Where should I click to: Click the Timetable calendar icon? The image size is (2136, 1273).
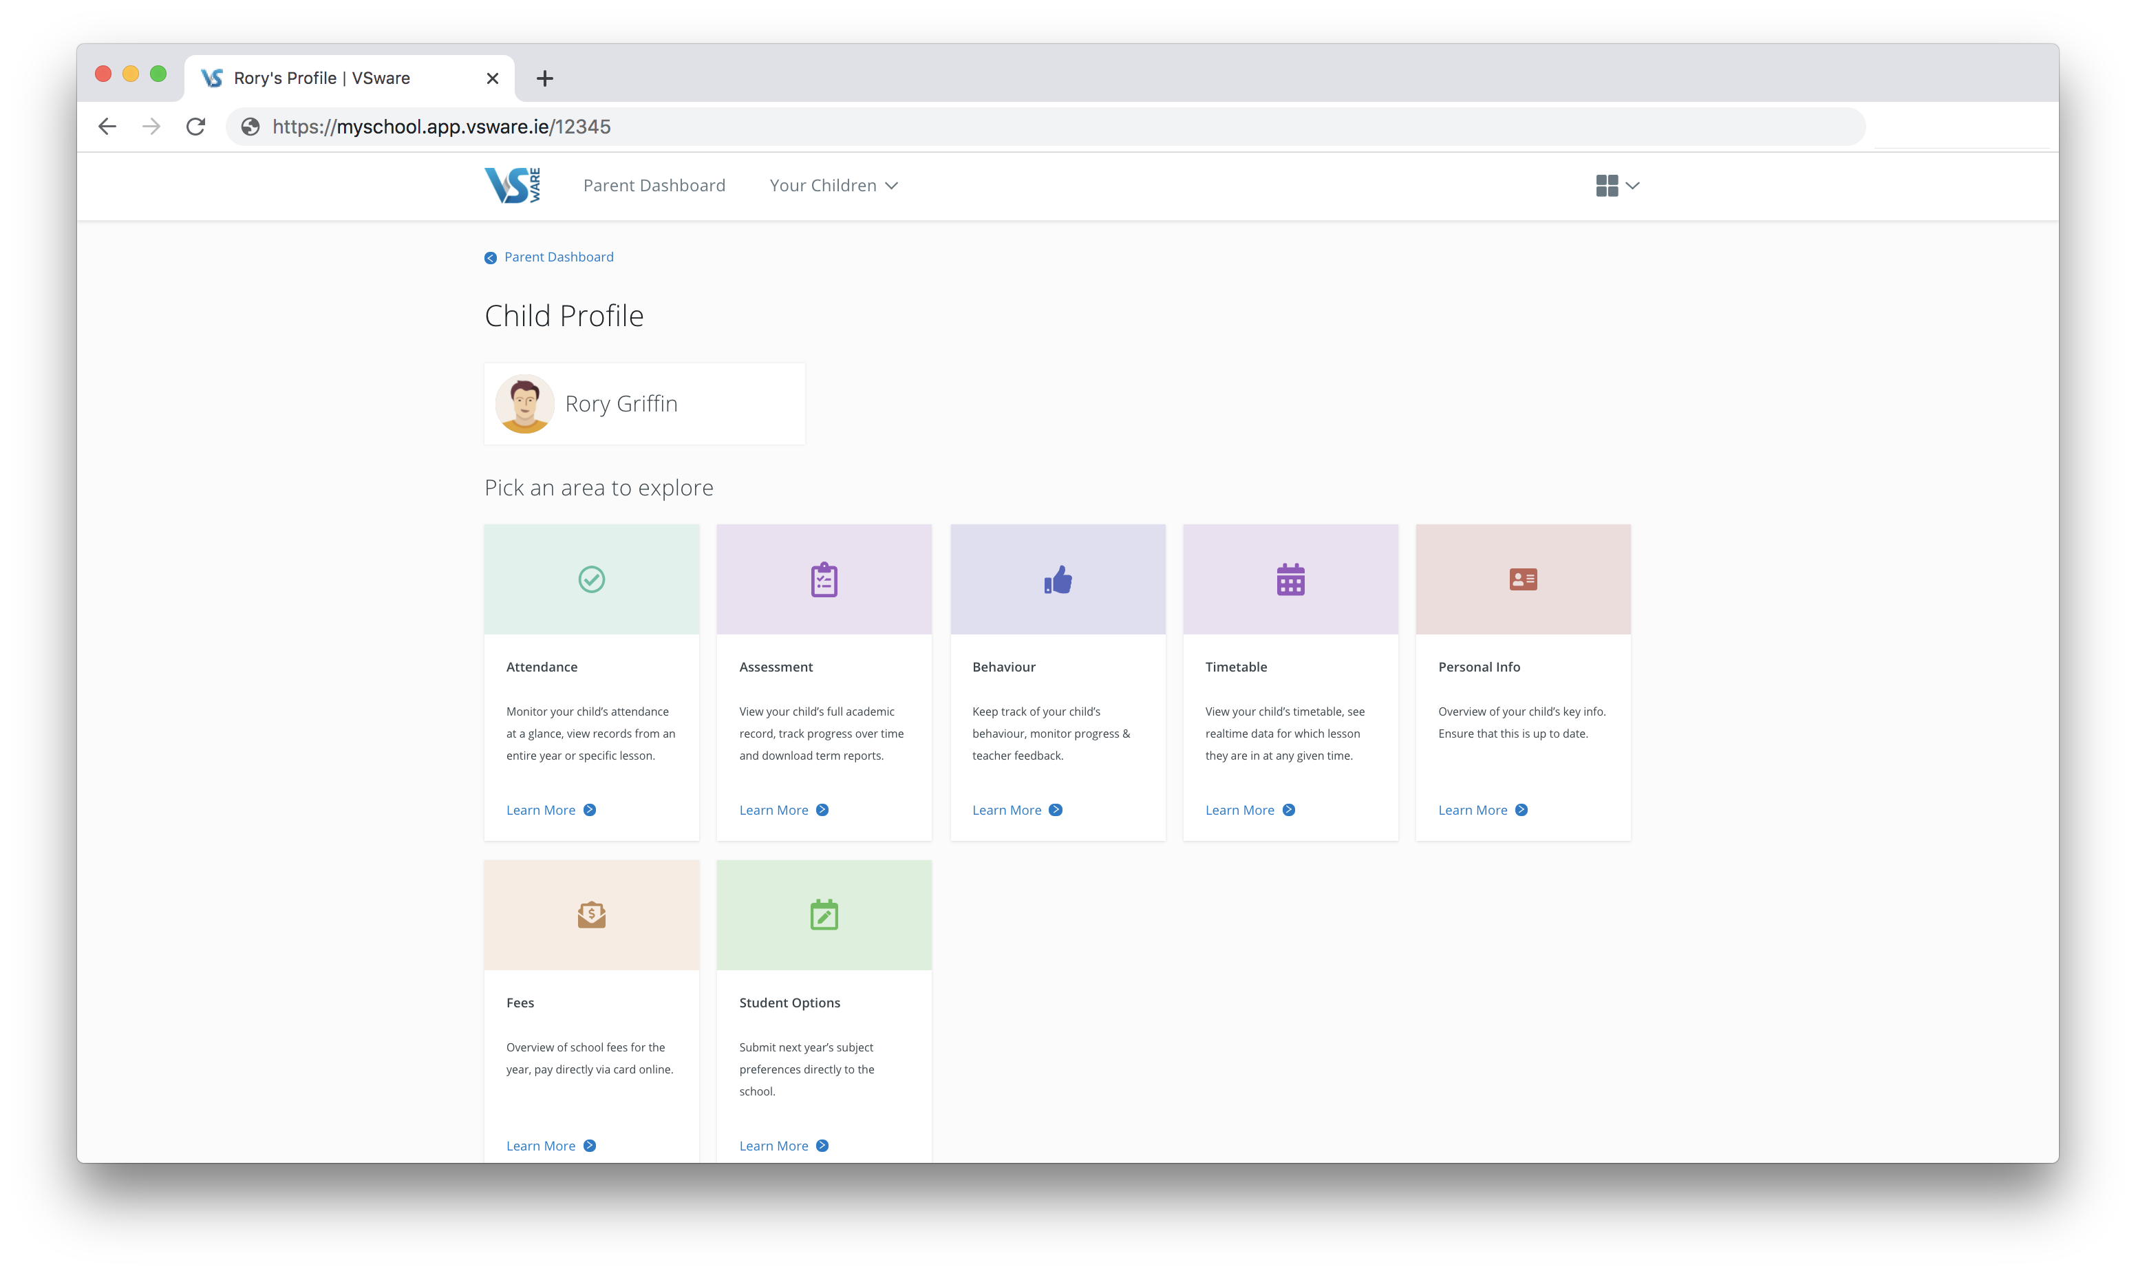[1290, 580]
